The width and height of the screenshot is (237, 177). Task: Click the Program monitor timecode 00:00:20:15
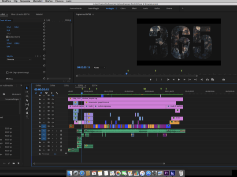[x=83, y=67]
